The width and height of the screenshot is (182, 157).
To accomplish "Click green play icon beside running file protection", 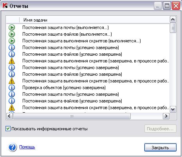I will (x=12, y=34).
